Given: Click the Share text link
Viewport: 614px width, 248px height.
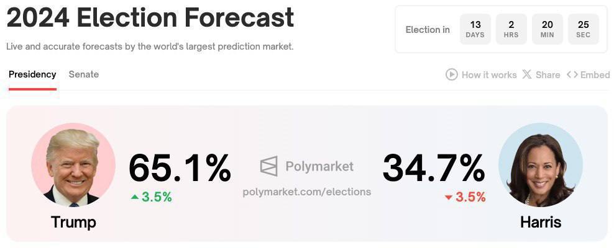Looking at the screenshot, I should pos(548,74).
